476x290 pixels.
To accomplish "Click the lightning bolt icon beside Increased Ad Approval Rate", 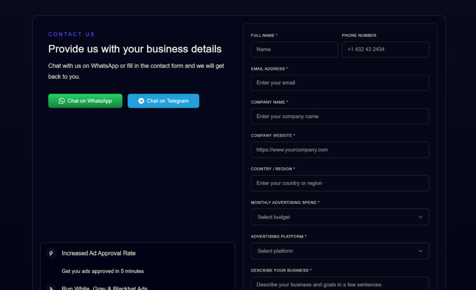I will pos(51,253).
